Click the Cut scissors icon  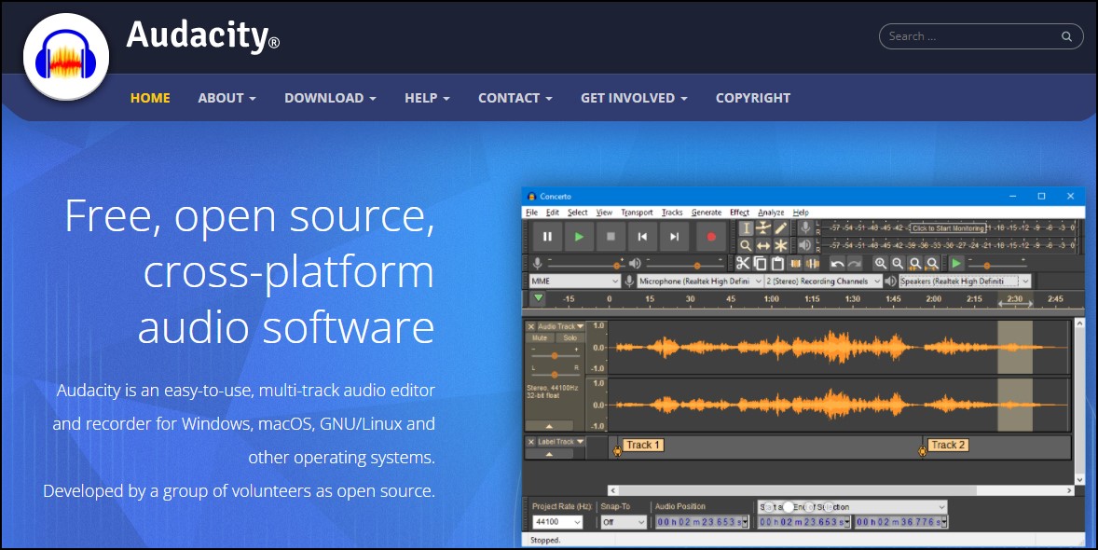742,264
